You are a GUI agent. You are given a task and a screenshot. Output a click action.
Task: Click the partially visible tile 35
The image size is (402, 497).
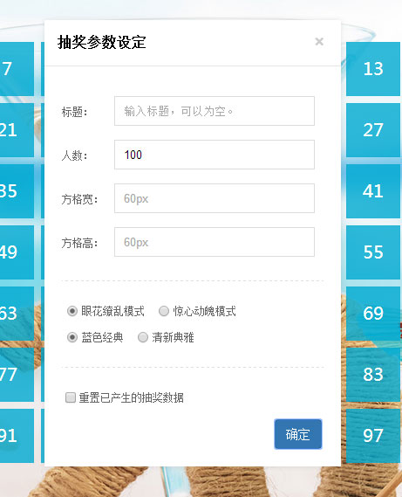pyautogui.click(x=17, y=191)
